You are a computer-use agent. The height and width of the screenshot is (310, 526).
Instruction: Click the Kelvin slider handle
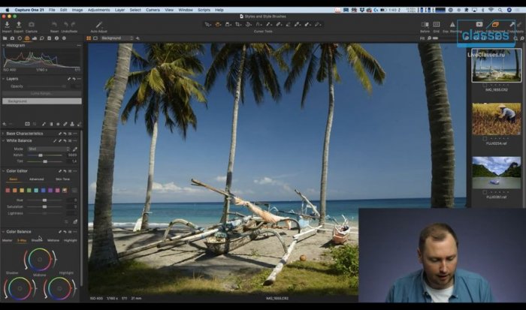(x=41, y=155)
